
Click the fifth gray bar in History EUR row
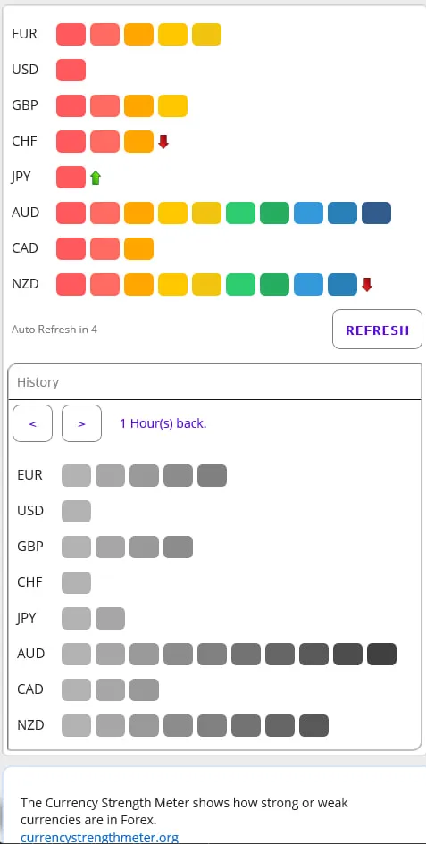click(213, 476)
